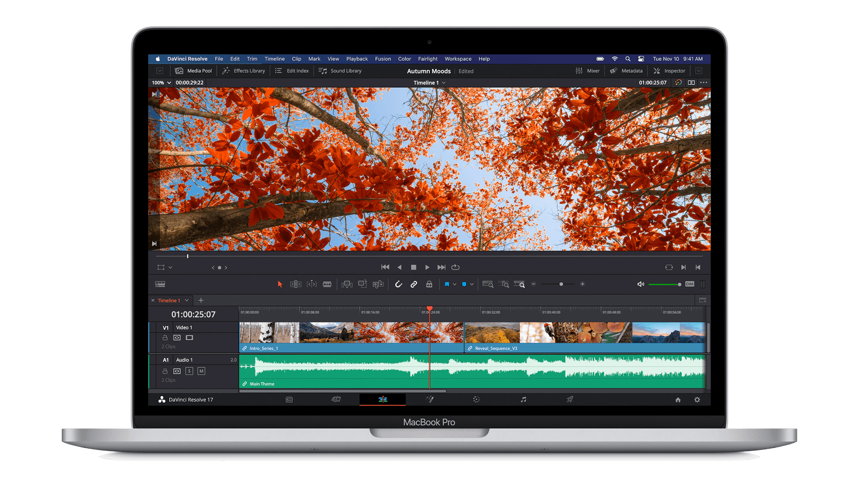The width and height of the screenshot is (859, 483).
Task: Toggle clip linked selection chain icon
Action: pyautogui.click(x=414, y=284)
